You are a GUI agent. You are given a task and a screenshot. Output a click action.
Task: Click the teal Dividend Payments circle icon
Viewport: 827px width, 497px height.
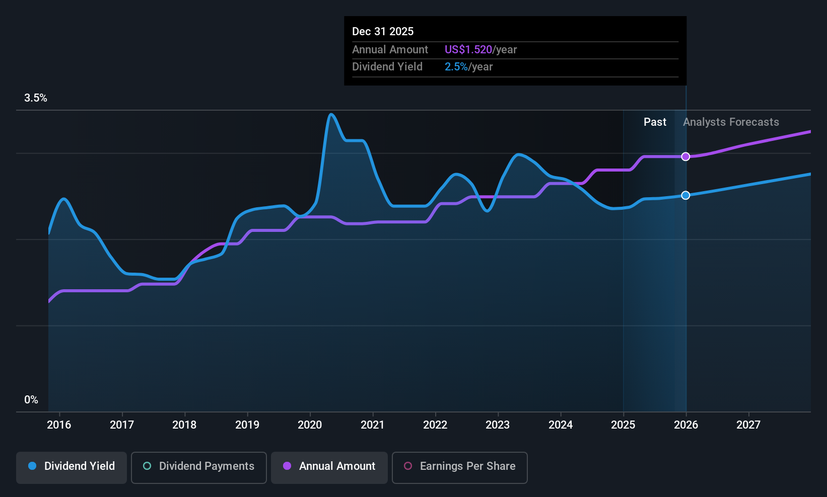(147, 466)
